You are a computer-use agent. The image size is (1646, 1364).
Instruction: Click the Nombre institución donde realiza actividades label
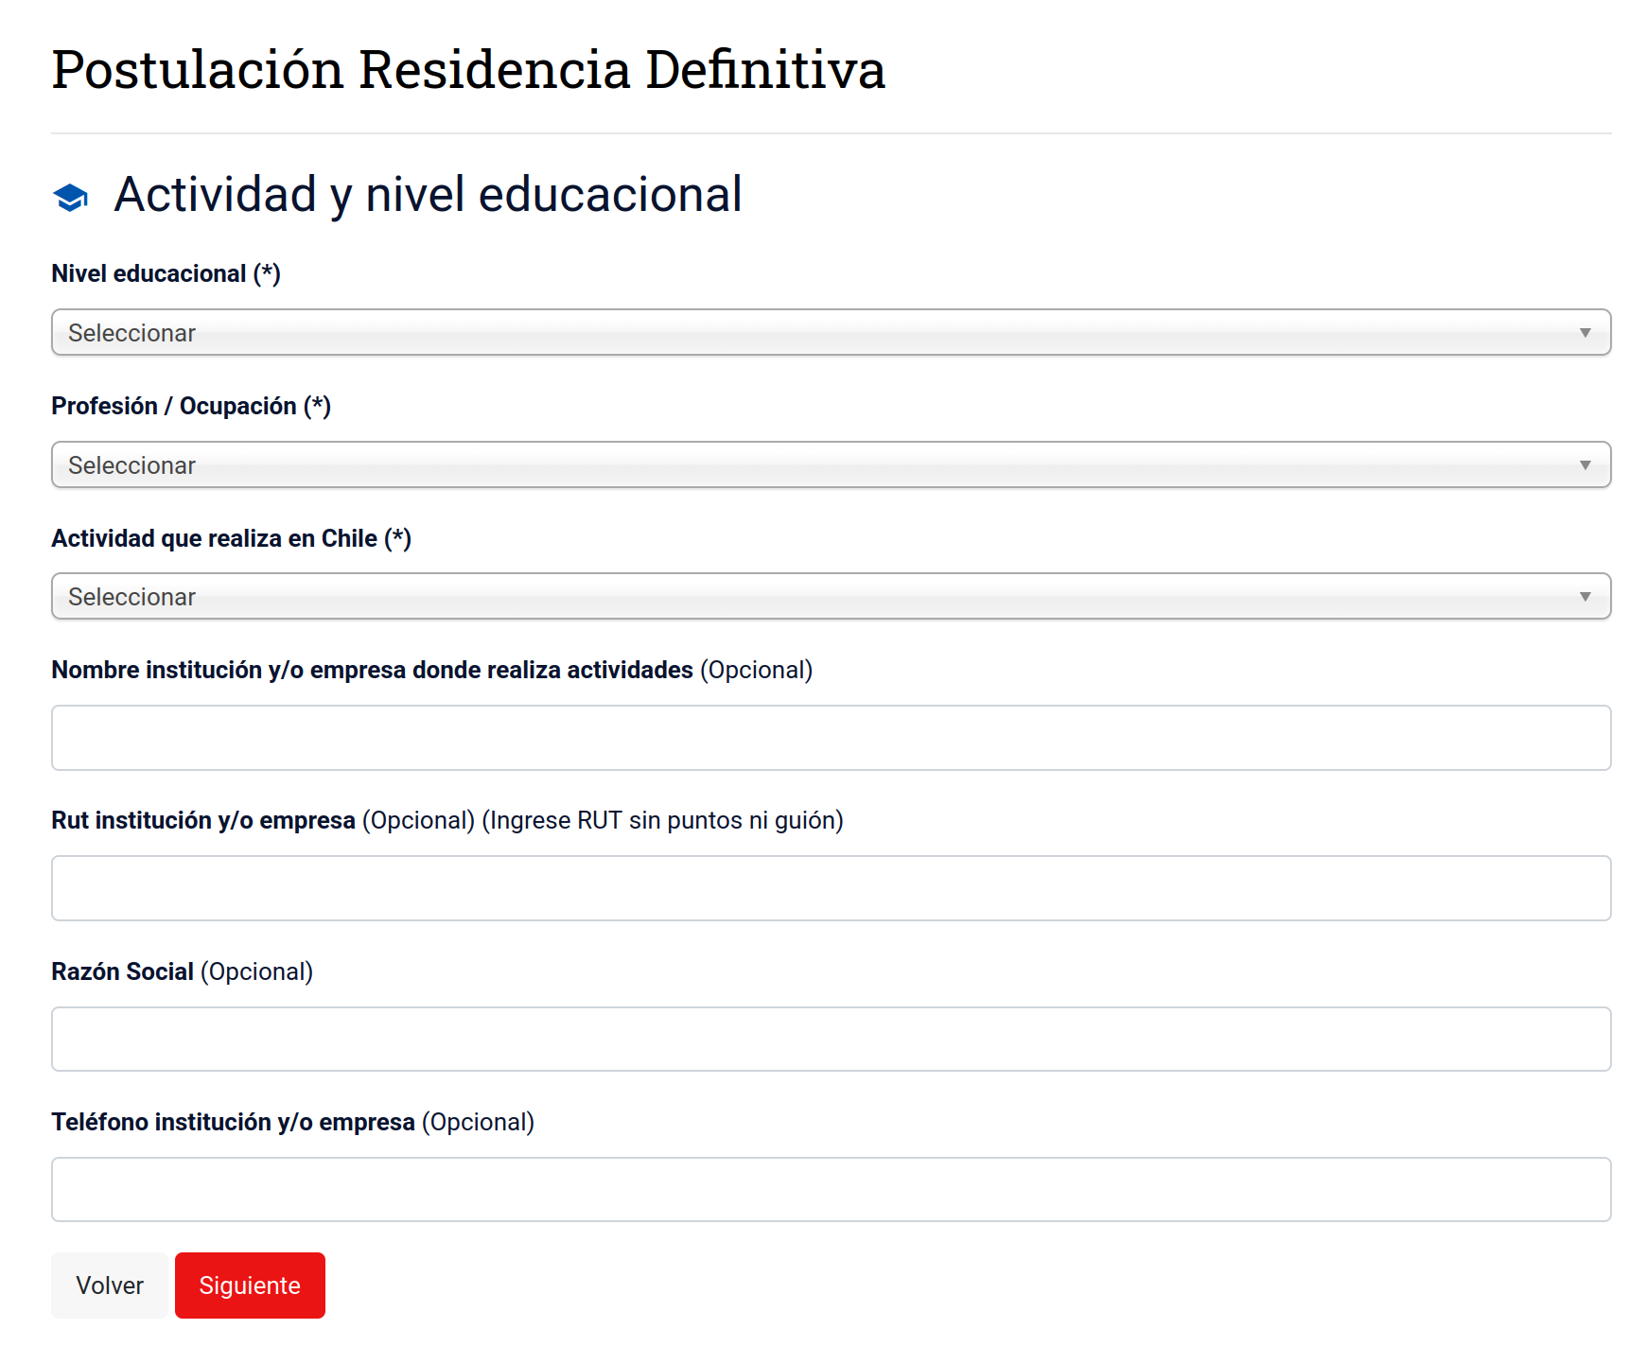(x=372, y=671)
